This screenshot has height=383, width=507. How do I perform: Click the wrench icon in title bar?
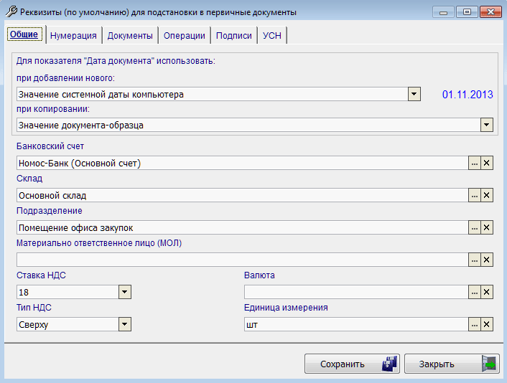click(11, 11)
